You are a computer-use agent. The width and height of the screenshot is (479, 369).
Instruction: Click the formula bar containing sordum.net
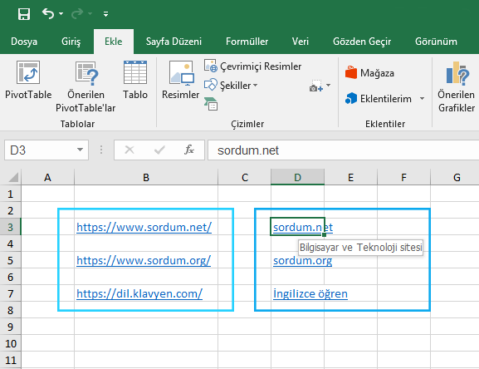coord(344,150)
